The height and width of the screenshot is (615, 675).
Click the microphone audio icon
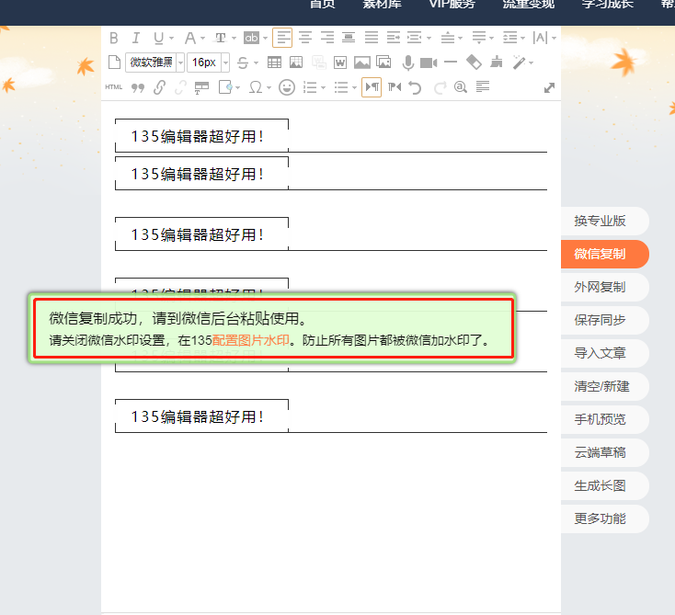[407, 63]
